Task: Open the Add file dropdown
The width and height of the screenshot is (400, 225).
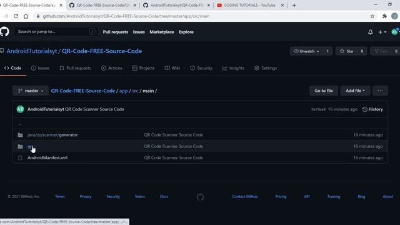Action: pos(355,91)
